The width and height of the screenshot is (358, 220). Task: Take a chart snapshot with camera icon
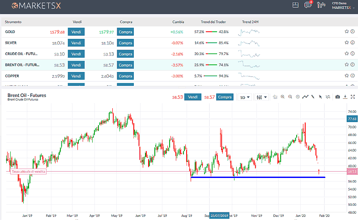tap(338, 97)
